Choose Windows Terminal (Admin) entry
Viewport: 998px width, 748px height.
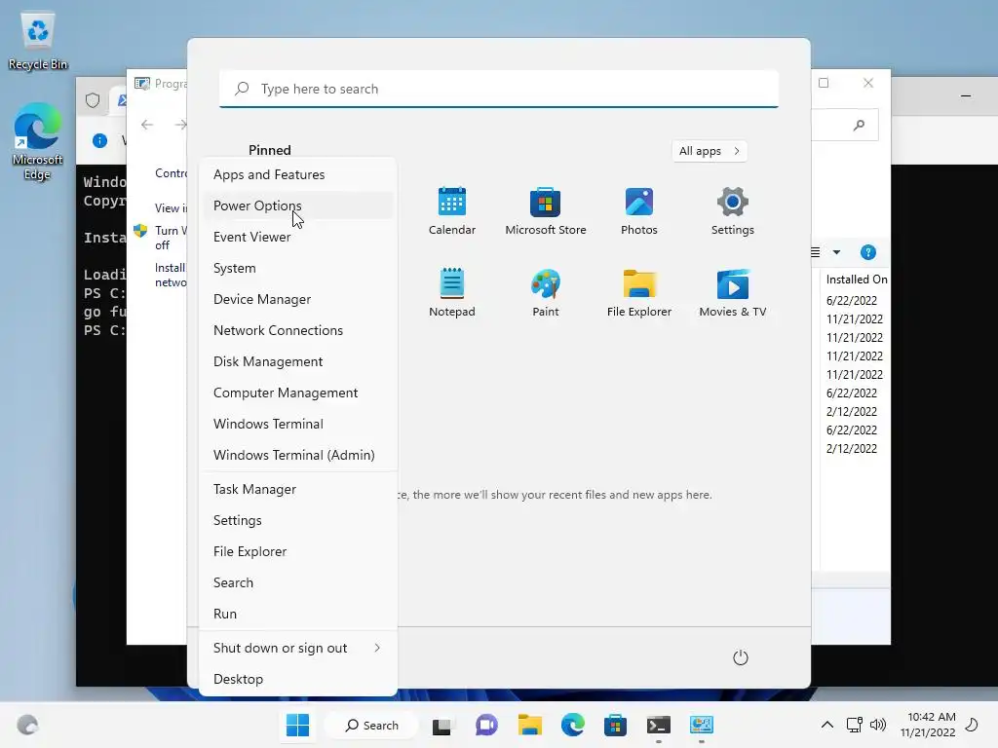pos(297,456)
